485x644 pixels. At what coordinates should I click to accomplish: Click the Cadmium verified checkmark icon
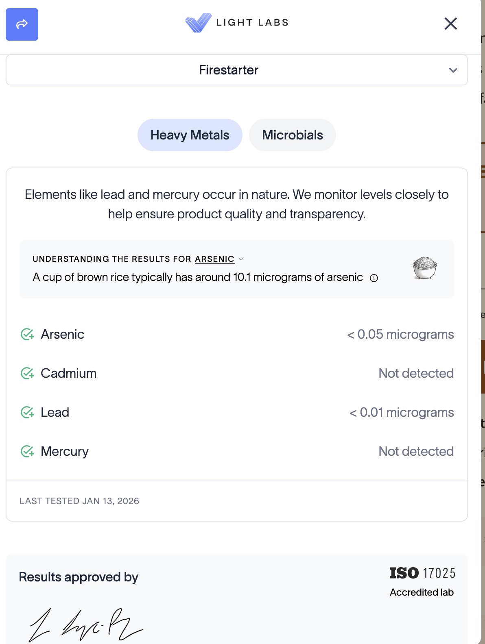[x=27, y=373]
